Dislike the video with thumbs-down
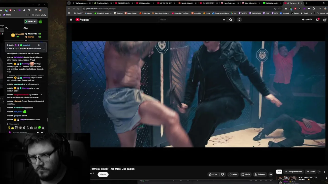The width and height of the screenshot is (328, 184). click(222, 174)
